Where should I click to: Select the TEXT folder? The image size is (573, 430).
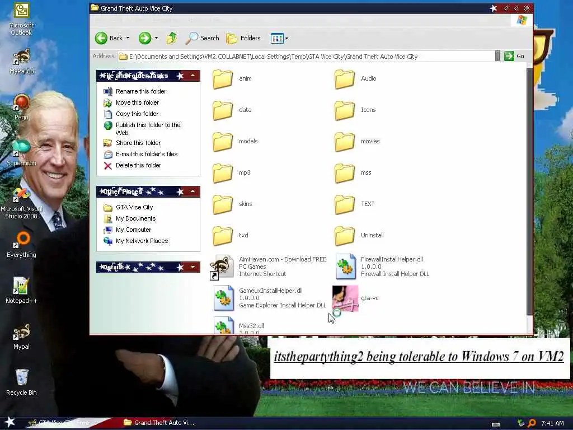click(x=354, y=204)
